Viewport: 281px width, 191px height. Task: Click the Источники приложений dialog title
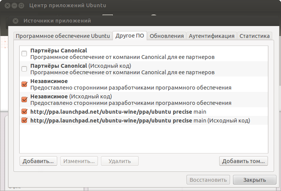[x=57, y=21]
